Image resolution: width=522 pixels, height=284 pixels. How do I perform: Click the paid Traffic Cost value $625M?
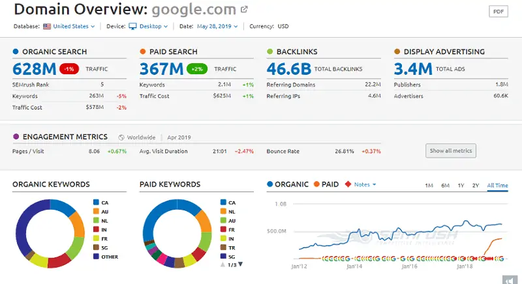[222, 96]
